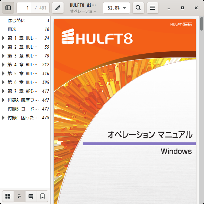The image size is (204, 204).
Task: Expand the 第 1 章 outline entry
Action: 3,38
